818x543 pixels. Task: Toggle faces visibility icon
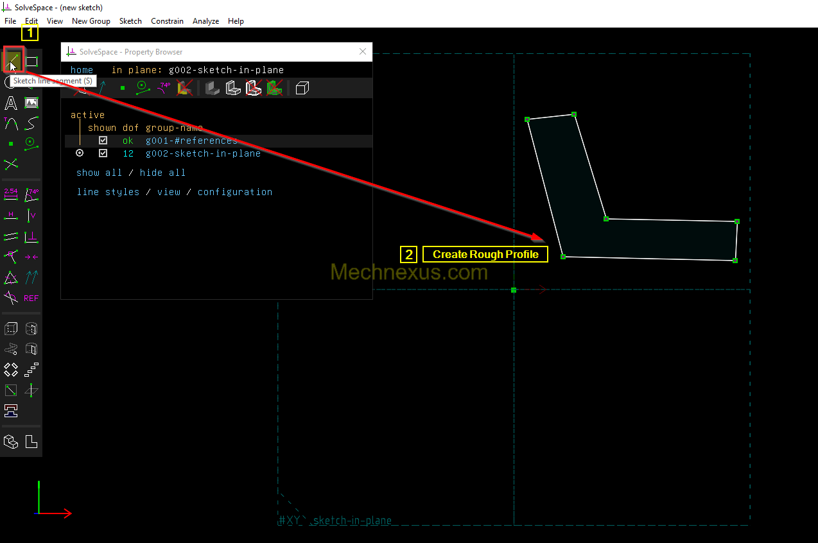coord(185,88)
